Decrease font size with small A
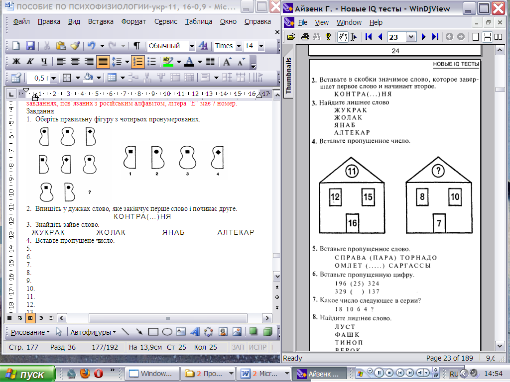 pyautogui.click(x=242, y=61)
